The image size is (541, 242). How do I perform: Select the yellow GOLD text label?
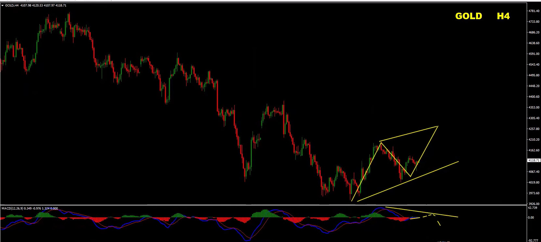coord(469,16)
